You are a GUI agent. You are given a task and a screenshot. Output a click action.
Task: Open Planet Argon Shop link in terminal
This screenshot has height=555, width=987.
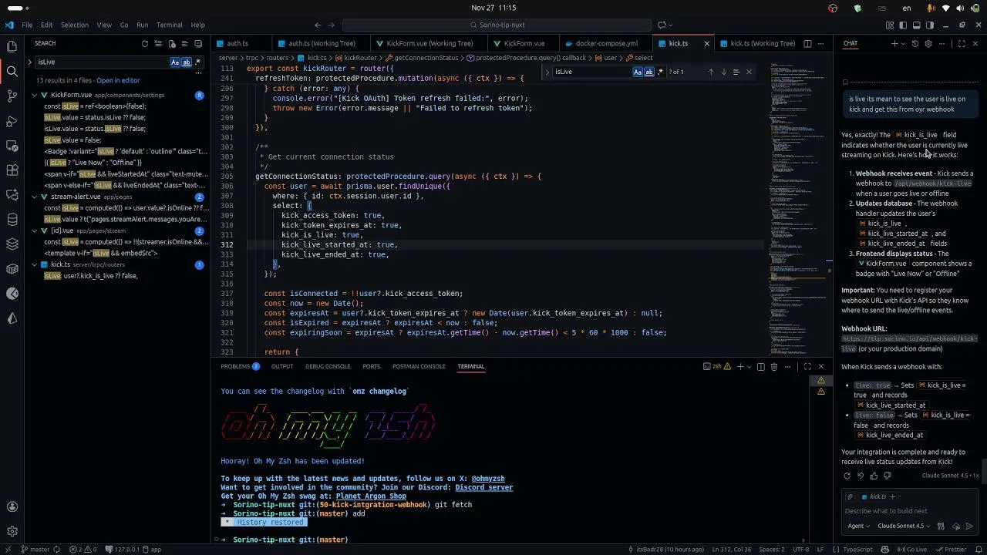(x=370, y=496)
